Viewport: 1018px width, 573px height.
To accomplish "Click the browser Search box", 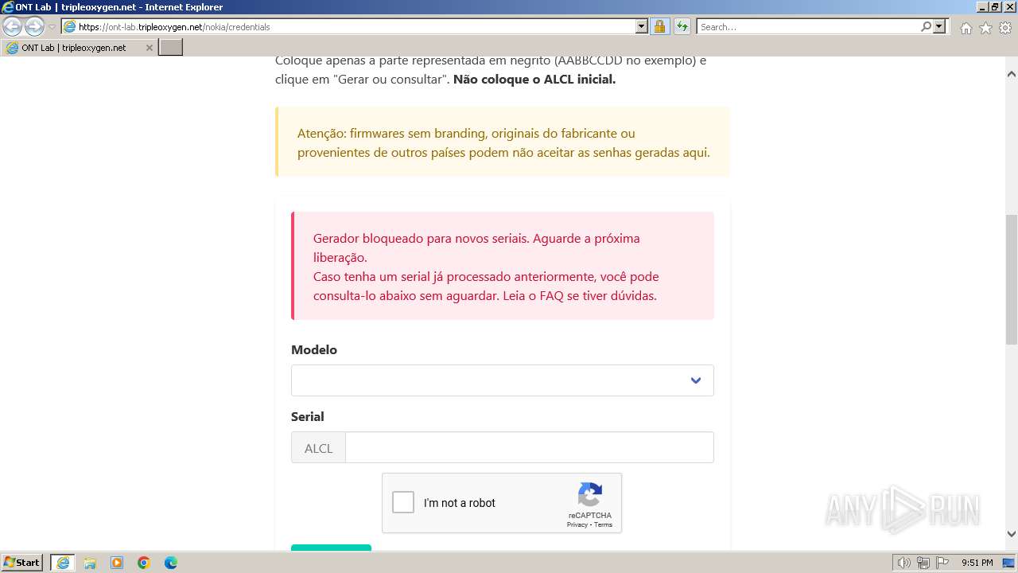I will click(808, 26).
